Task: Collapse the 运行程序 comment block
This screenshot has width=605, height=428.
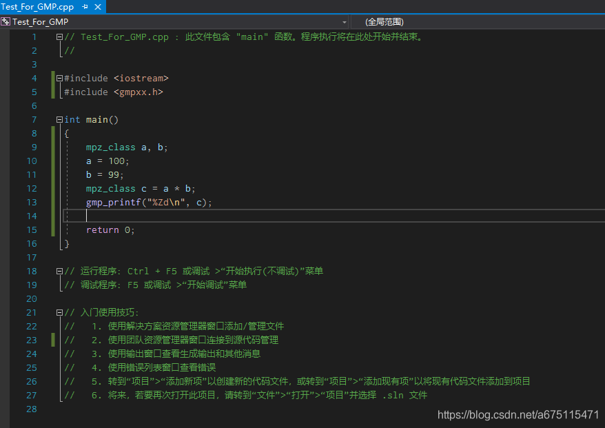Action: [59, 271]
